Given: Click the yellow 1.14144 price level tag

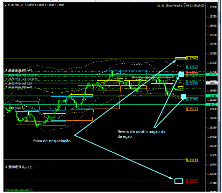Looking at the screenshot, I should pyautogui.click(x=192, y=160).
